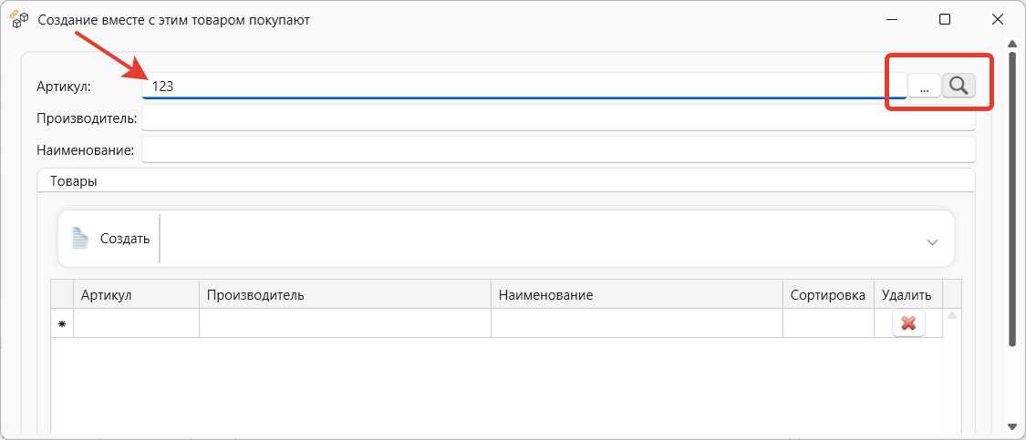
Task: Click the empty Артикул cell in new row
Action: click(x=136, y=323)
